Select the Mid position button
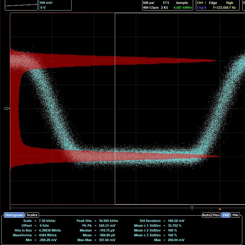245x245 pixels. tap(226, 215)
